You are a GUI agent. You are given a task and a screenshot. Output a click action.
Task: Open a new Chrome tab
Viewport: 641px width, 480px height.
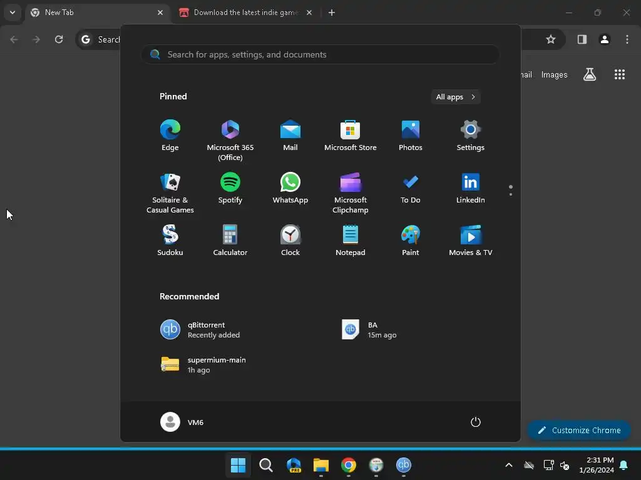[332, 12]
